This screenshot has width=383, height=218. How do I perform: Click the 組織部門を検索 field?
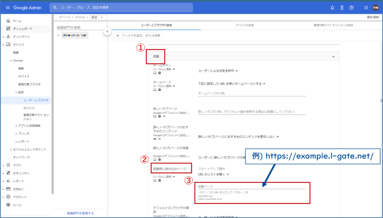[79, 28]
